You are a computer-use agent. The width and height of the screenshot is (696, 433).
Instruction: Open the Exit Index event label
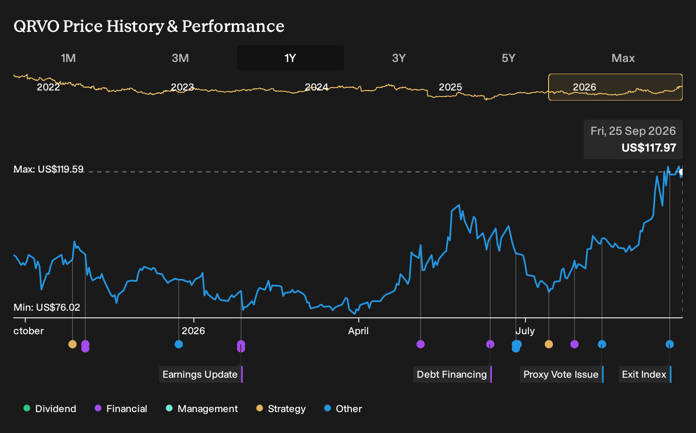click(645, 374)
